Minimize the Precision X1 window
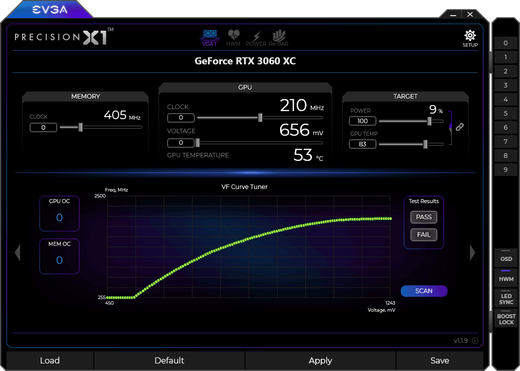The width and height of the screenshot is (520, 371). pos(453,15)
